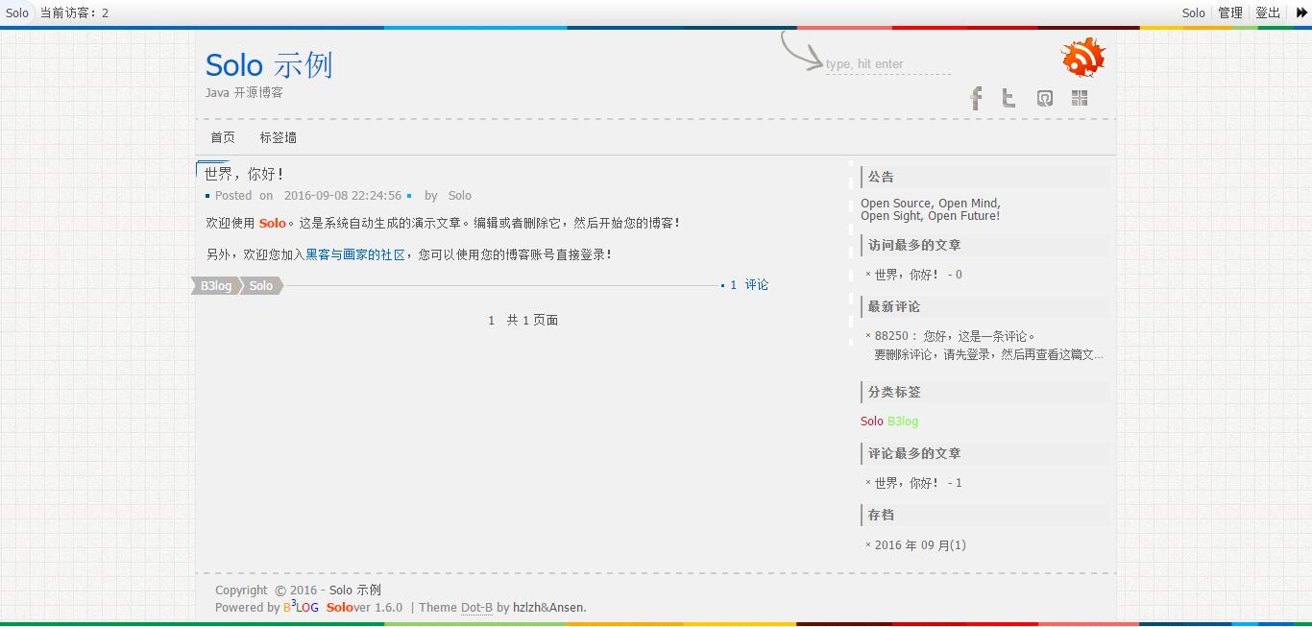Open the hzlzh link in the footer
Image resolution: width=1312 pixels, height=627 pixels.
pyautogui.click(x=526, y=608)
